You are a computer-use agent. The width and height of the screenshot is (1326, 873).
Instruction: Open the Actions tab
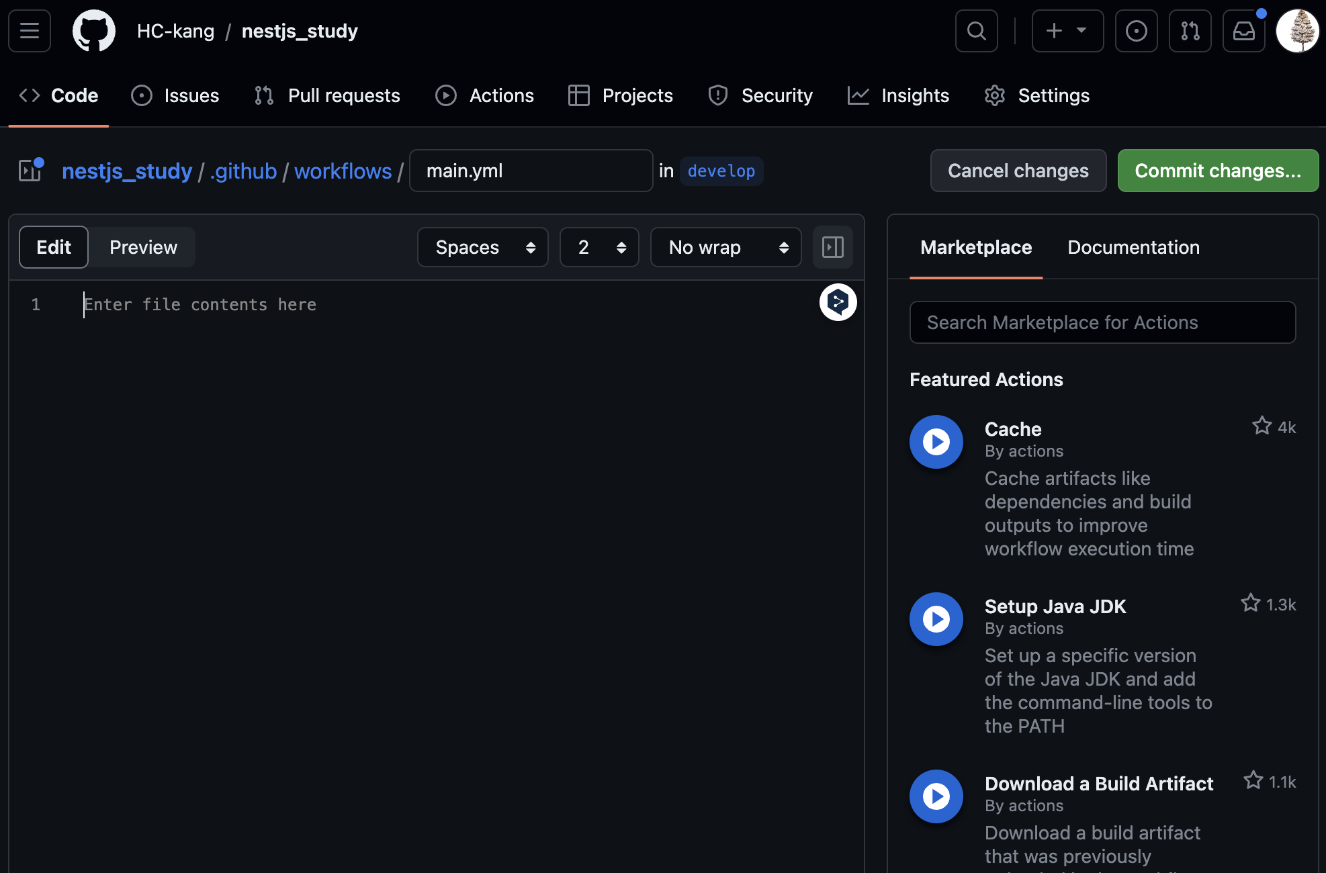(x=484, y=95)
